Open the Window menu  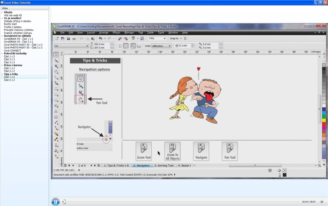pos(173,33)
